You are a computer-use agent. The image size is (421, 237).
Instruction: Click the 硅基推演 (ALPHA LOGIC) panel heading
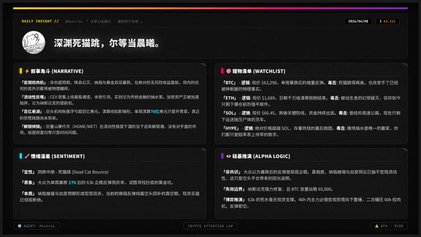[x=261, y=156]
